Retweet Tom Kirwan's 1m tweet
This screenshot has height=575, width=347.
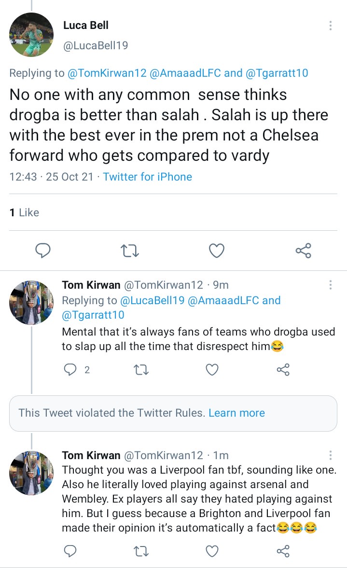tap(141, 551)
